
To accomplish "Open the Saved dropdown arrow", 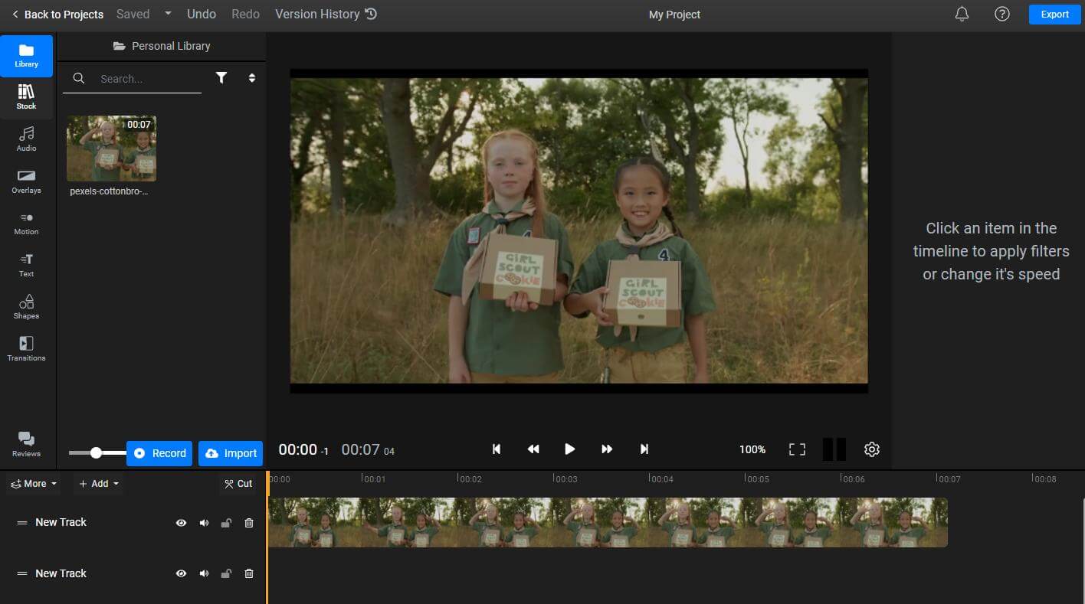I will (168, 14).
